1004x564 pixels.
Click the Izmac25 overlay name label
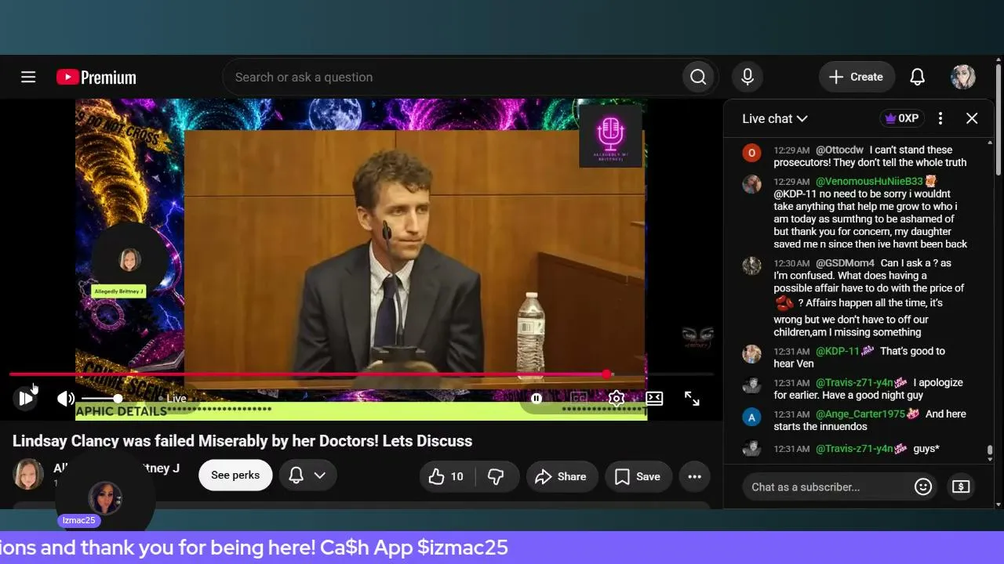tap(79, 520)
